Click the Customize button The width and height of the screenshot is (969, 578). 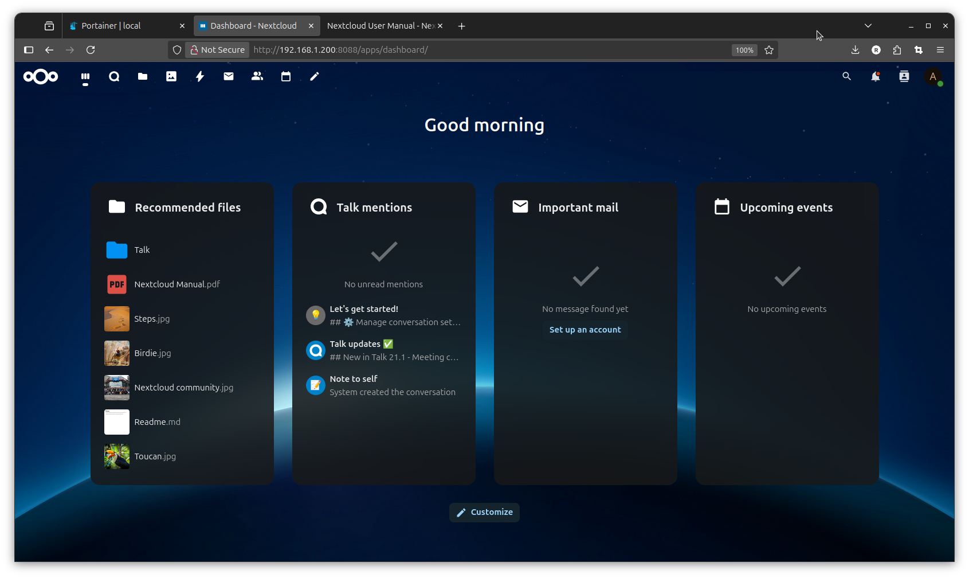(x=484, y=512)
